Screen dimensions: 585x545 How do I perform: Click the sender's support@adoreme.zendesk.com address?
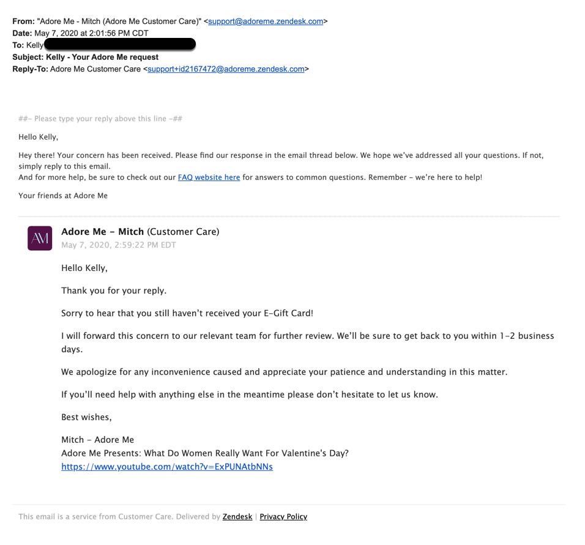click(266, 21)
